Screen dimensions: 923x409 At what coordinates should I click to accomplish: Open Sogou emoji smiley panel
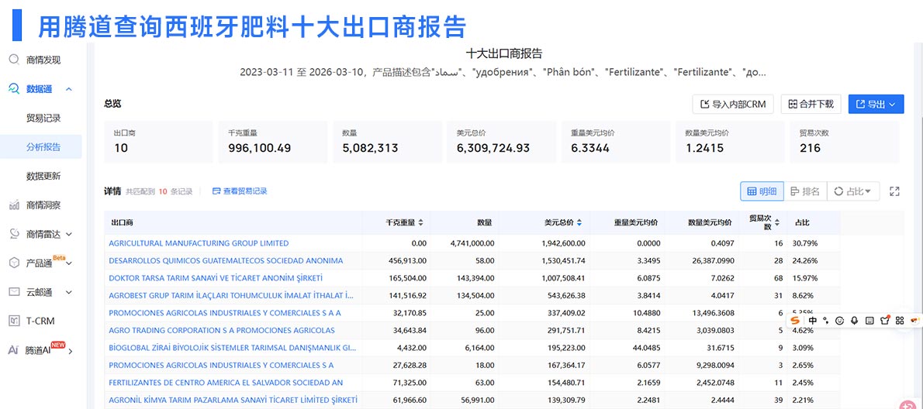click(x=840, y=320)
